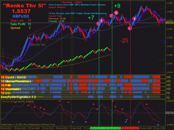This screenshot has height=130, width=174.
Task: Click the 0.0000 zero-level tag in THVTrix panel
Action: point(170,113)
